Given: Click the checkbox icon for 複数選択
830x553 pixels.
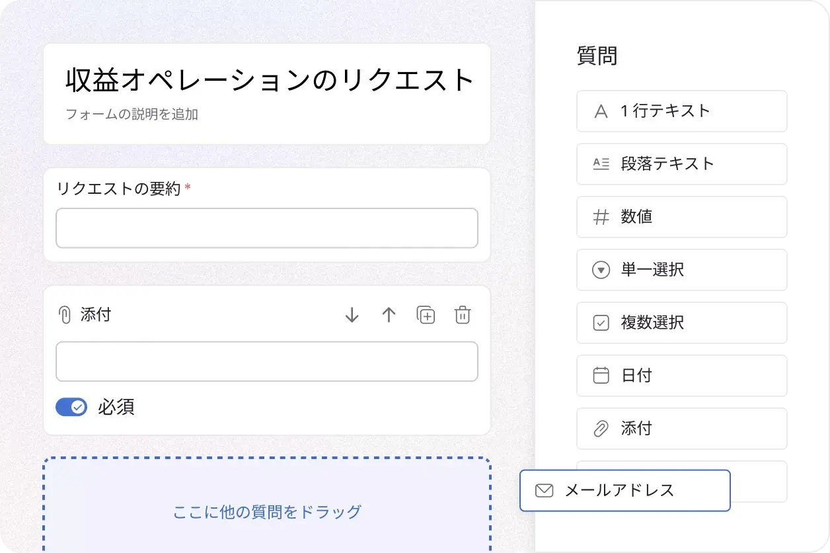Looking at the screenshot, I should pos(601,323).
